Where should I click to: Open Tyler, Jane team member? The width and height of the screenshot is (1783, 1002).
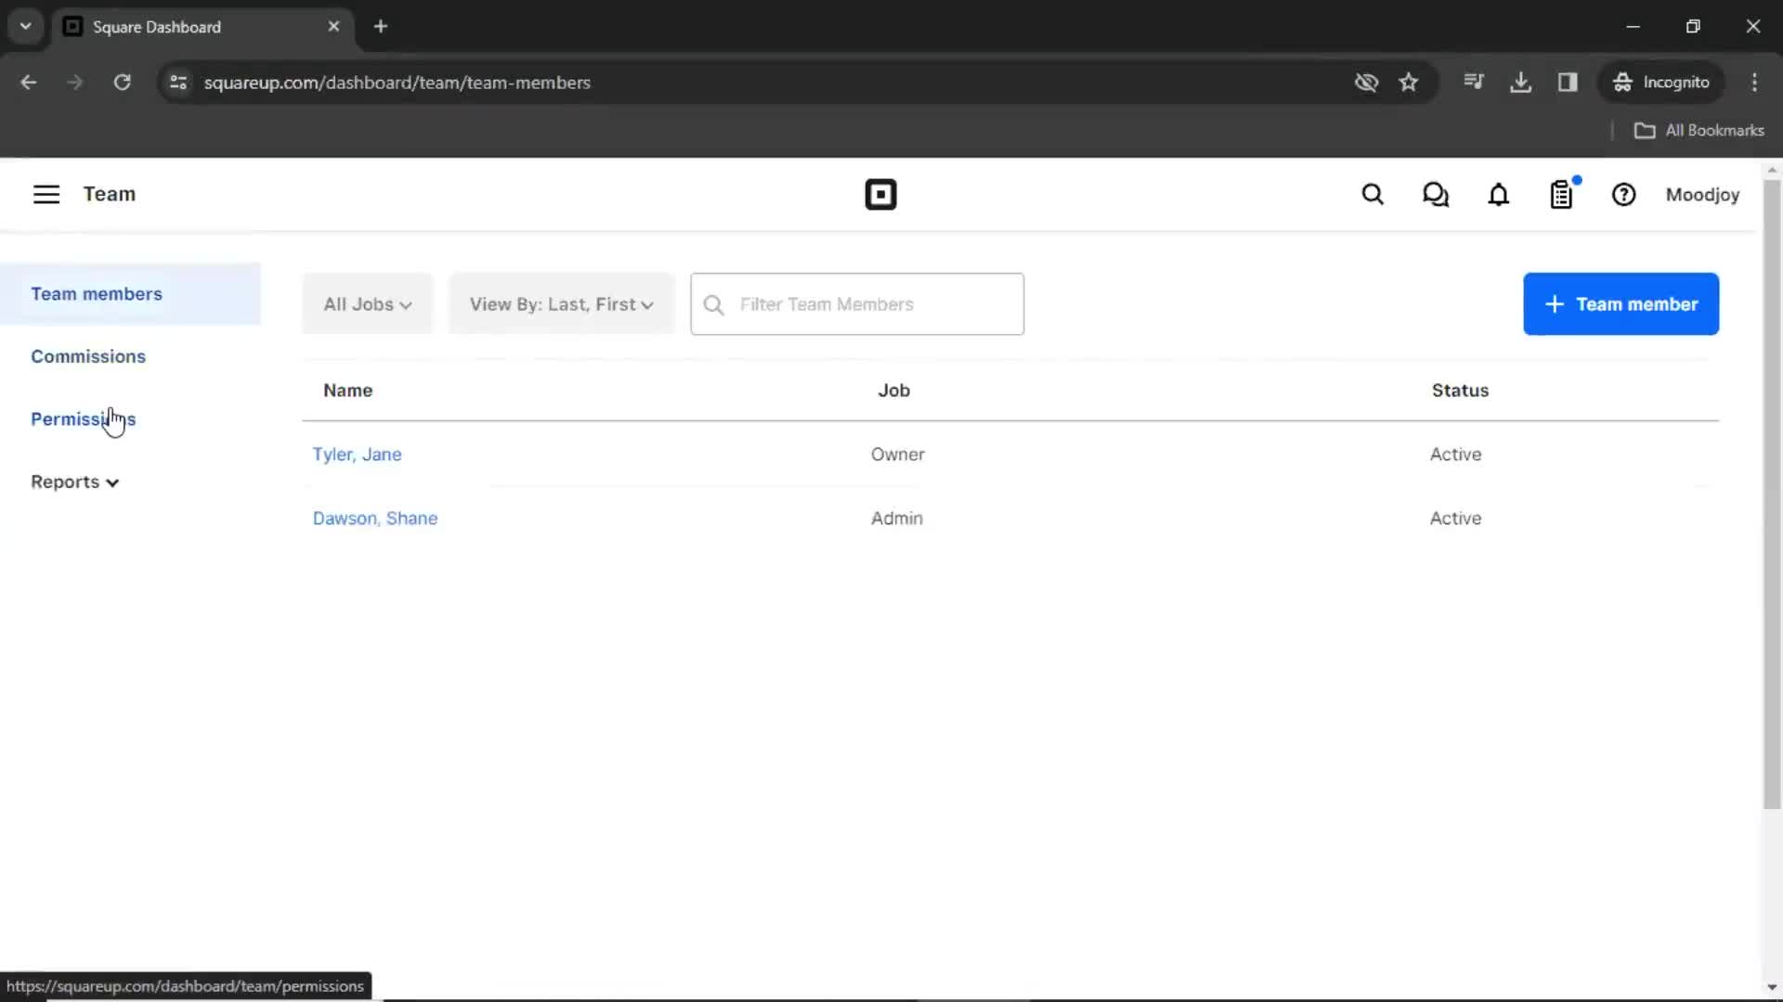(357, 455)
